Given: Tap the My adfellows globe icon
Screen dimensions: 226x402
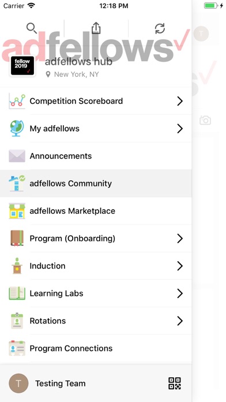Looking at the screenshot, I should coord(17,128).
